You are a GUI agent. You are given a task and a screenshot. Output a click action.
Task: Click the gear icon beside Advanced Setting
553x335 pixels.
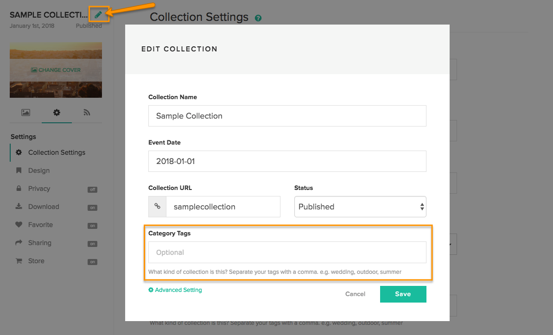(151, 290)
